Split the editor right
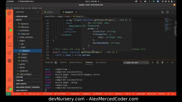The image size is (182, 102). coord(167,12)
